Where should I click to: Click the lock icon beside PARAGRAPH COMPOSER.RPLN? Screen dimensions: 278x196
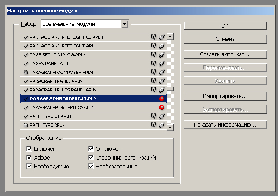click(x=26, y=72)
